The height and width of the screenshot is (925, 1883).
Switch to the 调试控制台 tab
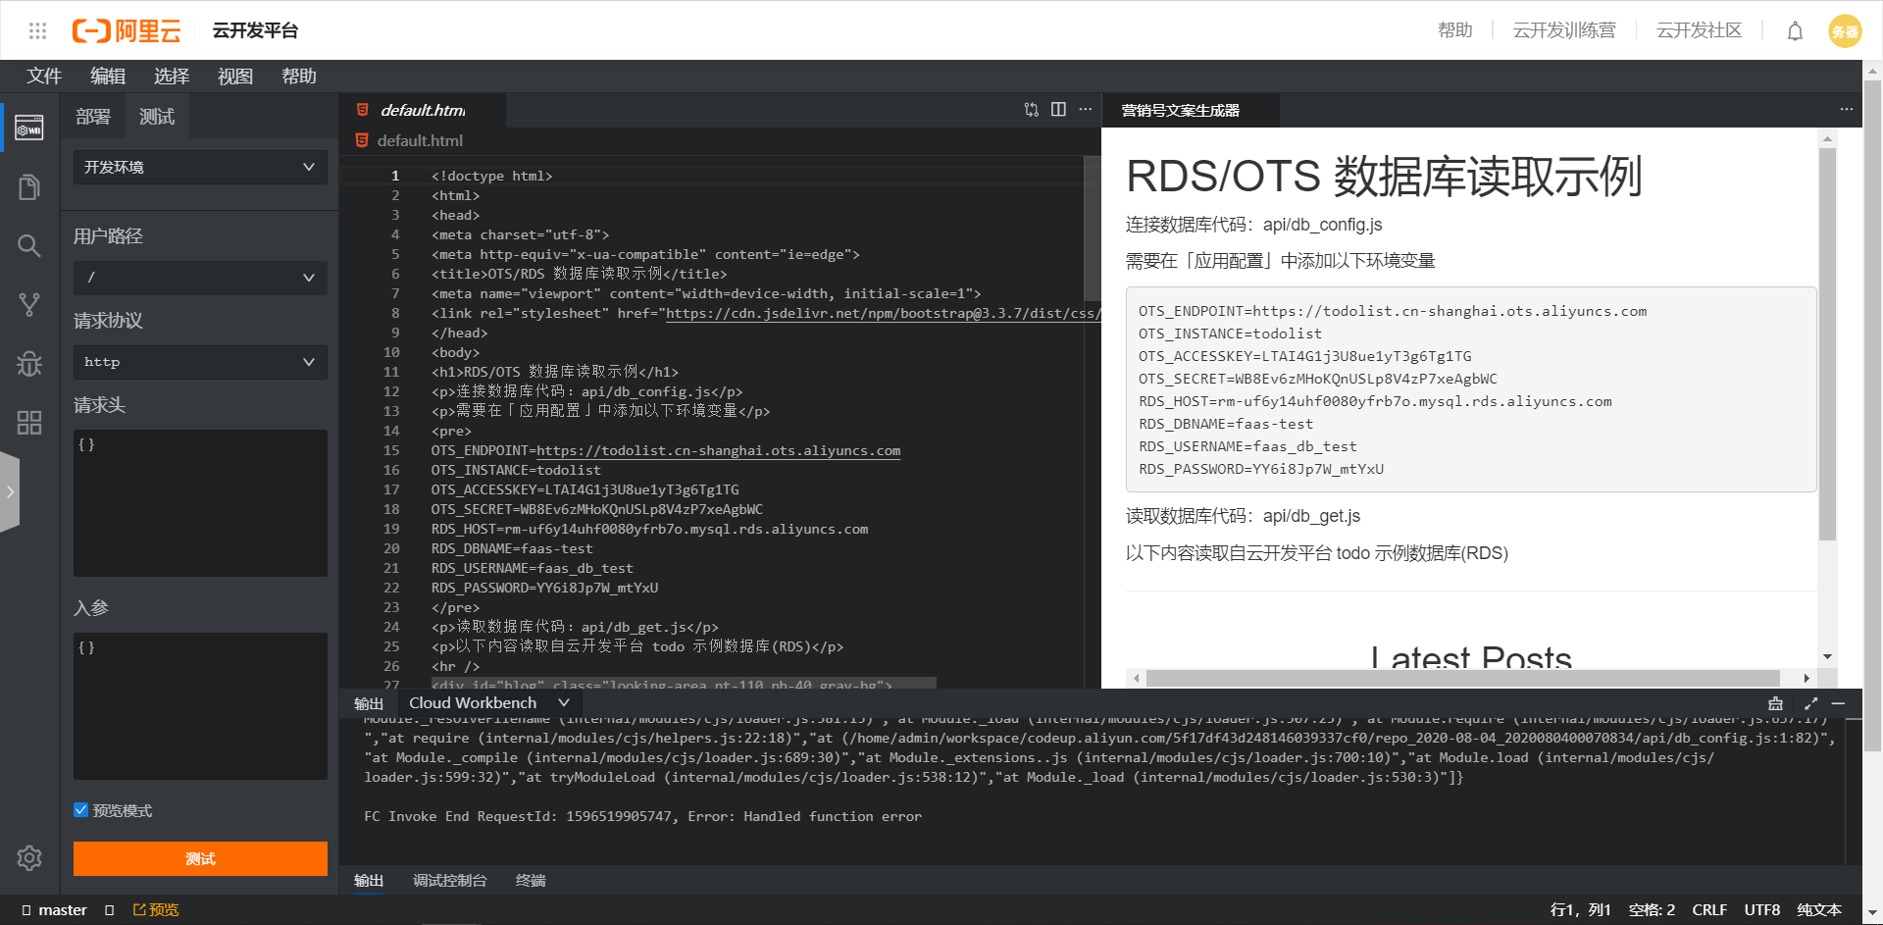pos(449,881)
